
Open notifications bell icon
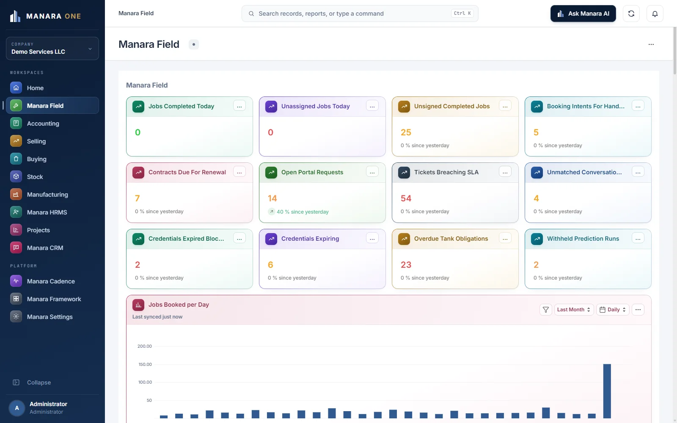[655, 14]
